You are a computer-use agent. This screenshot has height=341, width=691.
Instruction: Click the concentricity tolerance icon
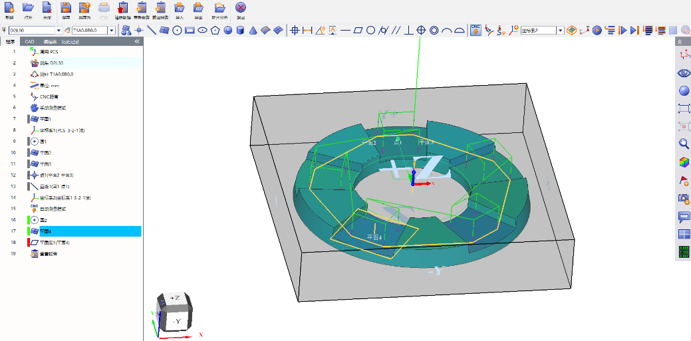tap(434, 30)
